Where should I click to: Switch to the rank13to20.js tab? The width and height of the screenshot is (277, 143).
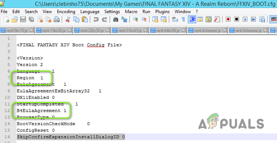[54, 31]
